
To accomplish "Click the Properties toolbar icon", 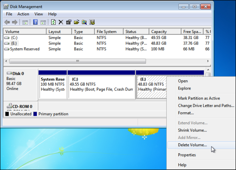I will 69,22.
